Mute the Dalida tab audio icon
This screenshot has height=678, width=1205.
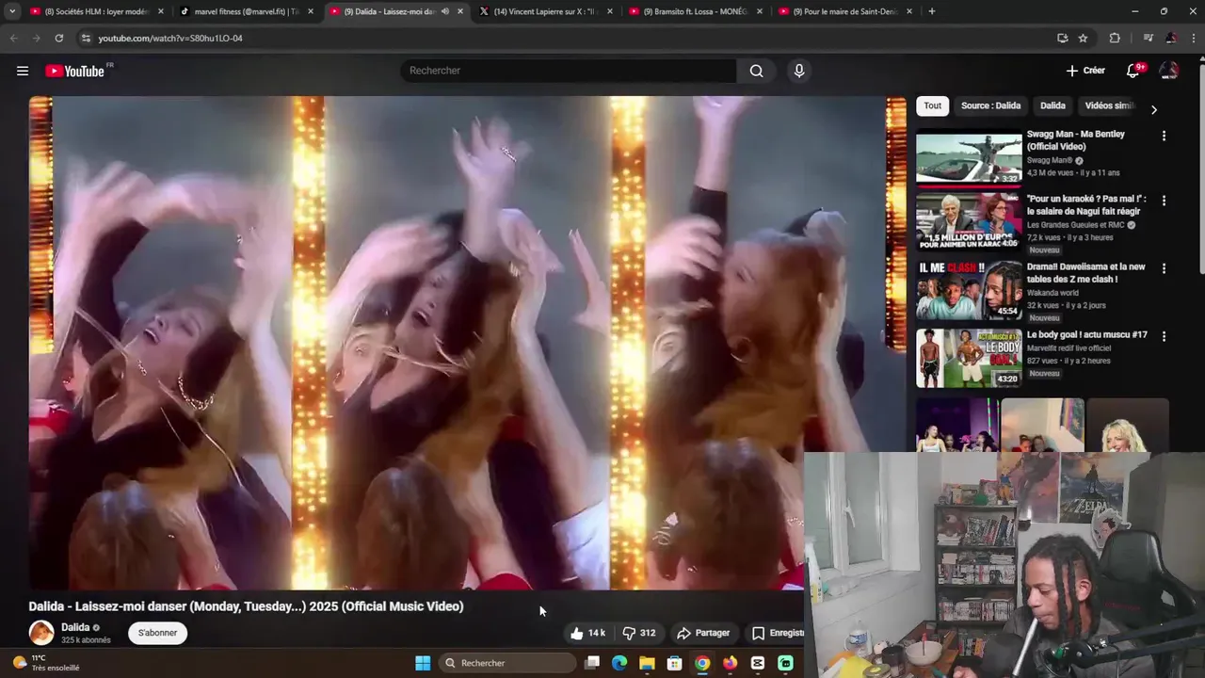tap(445, 11)
